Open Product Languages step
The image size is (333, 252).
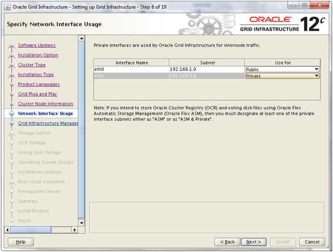39,84
